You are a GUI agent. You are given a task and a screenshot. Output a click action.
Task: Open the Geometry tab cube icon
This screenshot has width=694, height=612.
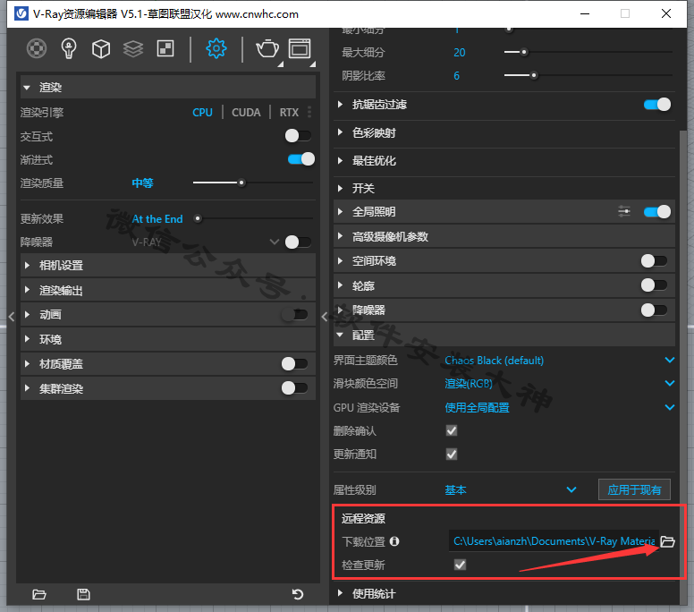click(x=101, y=48)
